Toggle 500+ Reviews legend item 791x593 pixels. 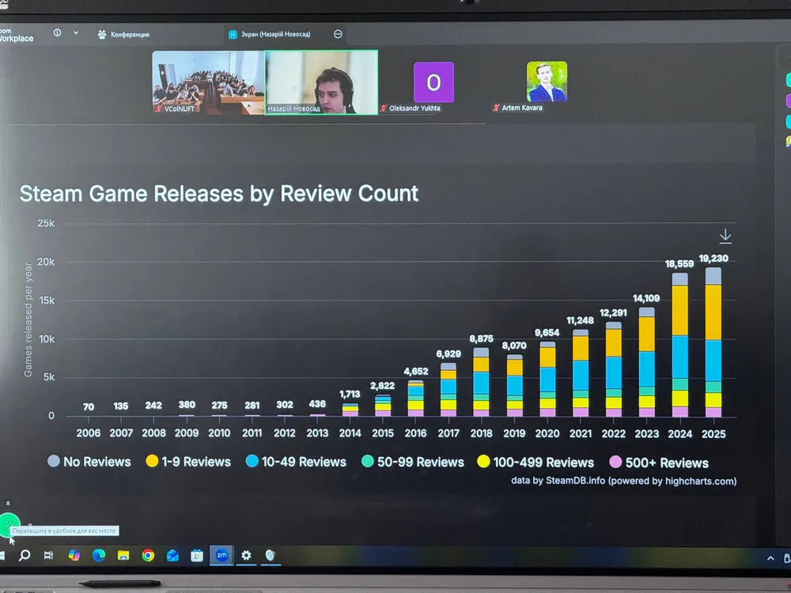(659, 463)
